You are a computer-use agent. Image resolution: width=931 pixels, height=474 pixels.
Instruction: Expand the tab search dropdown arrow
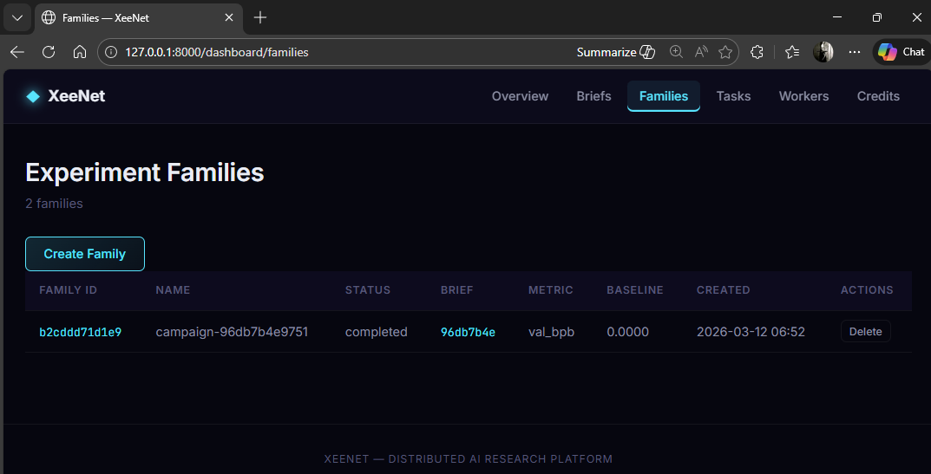tap(16, 17)
